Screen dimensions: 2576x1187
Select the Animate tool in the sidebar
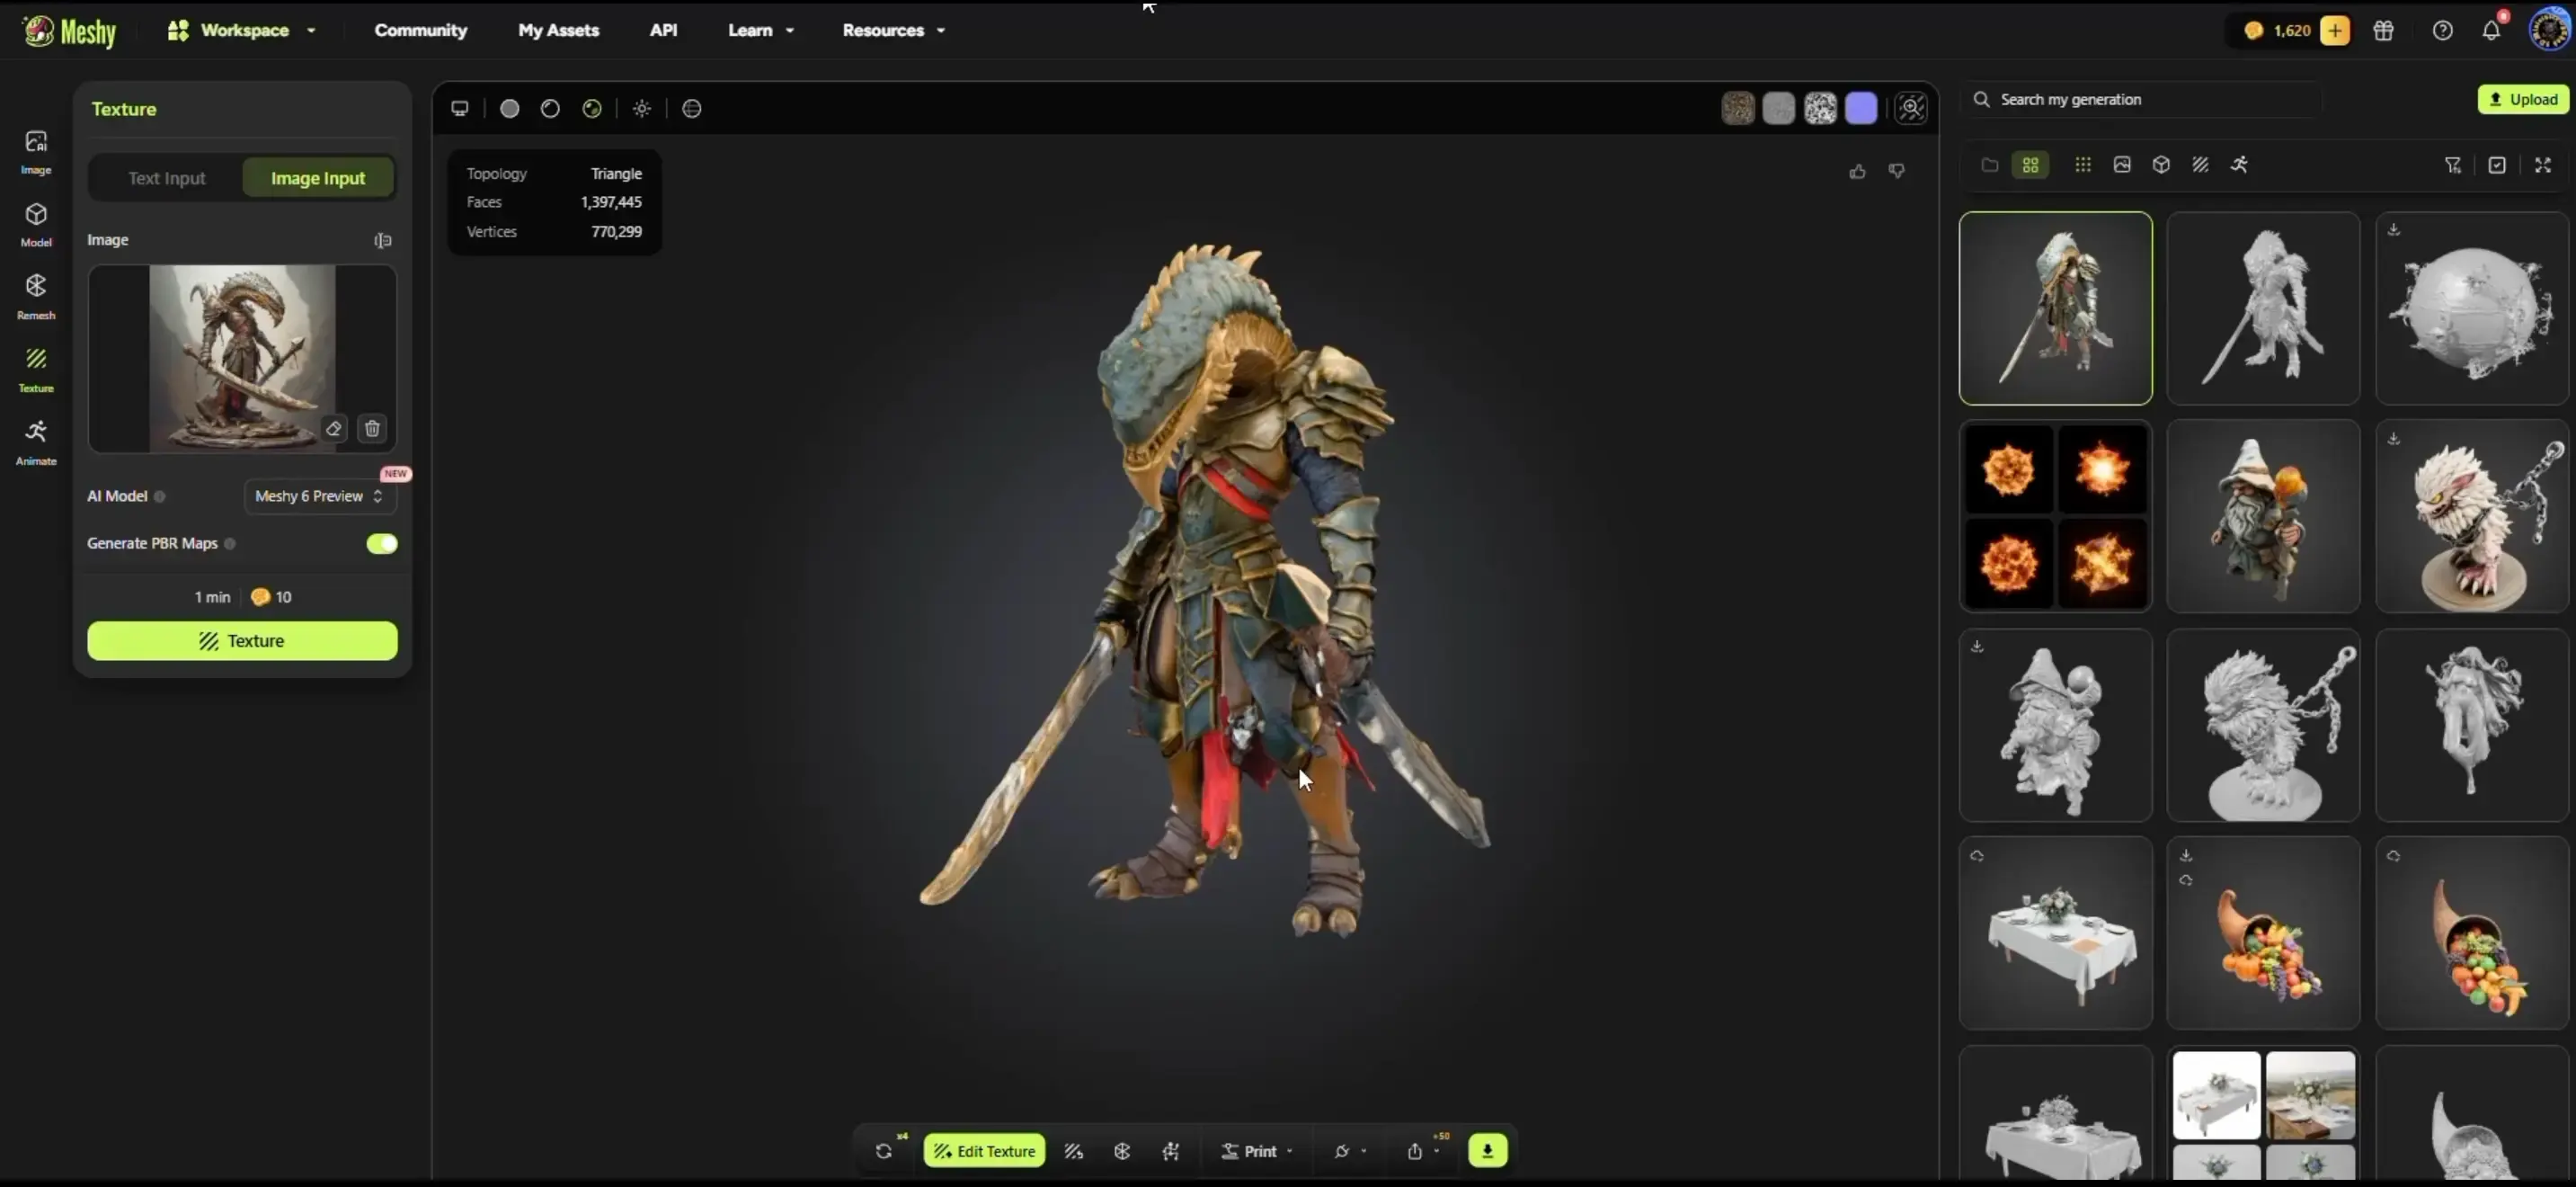36,442
